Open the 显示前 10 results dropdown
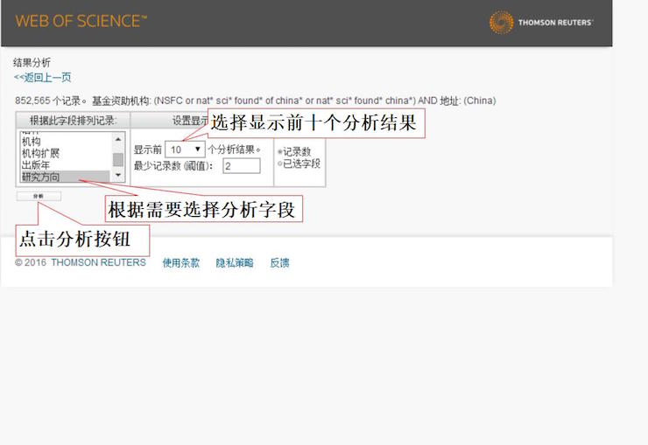 185,149
